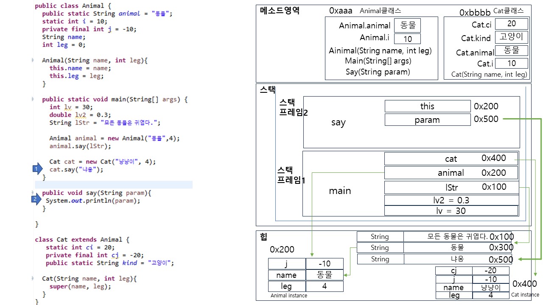Screen dimensions: 543x305
Task: Click the 'cat.say' call line
Action: point(76,169)
